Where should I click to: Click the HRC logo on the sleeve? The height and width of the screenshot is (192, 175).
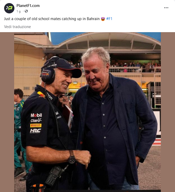click(x=36, y=131)
